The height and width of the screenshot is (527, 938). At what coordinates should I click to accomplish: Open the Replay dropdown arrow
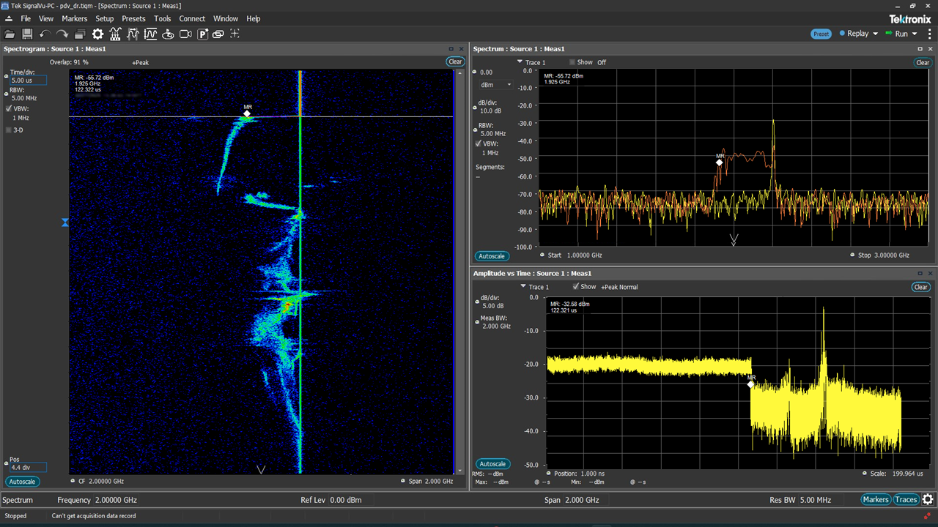[875, 34]
